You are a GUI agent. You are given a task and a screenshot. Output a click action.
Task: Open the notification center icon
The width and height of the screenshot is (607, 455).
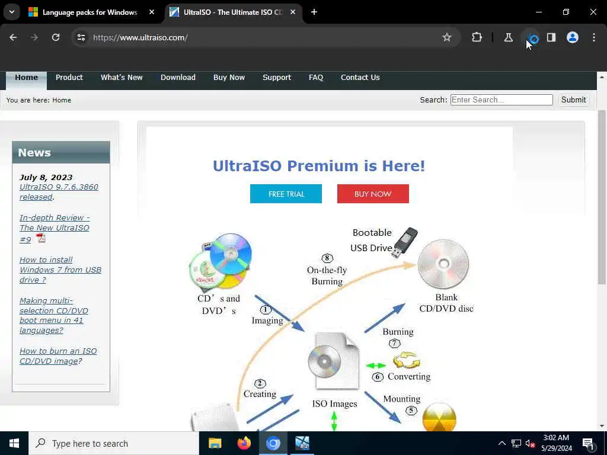click(589, 443)
